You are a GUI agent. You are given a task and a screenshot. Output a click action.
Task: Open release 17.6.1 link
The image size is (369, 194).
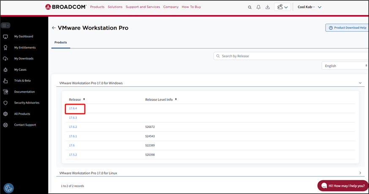73,136
